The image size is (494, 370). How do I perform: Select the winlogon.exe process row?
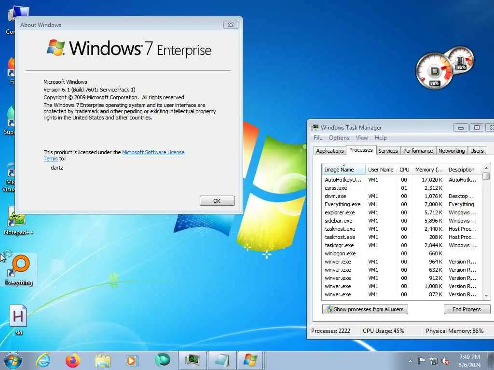tap(402, 253)
